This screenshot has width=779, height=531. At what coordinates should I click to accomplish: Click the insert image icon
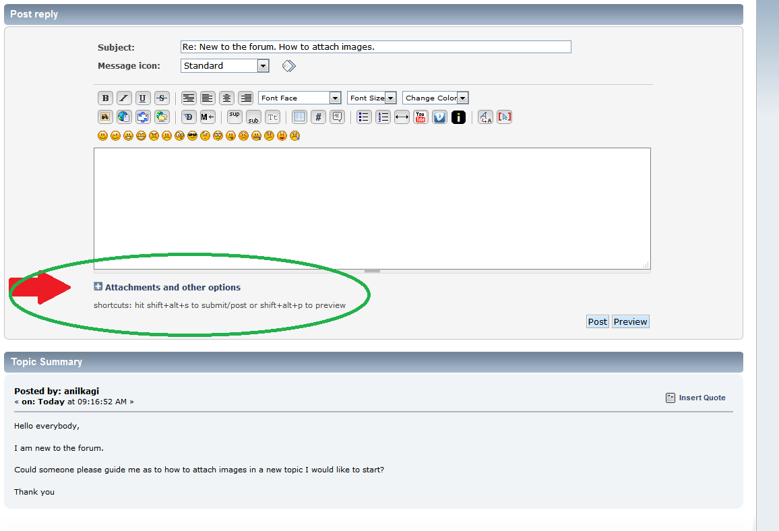(x=105, y=117)
